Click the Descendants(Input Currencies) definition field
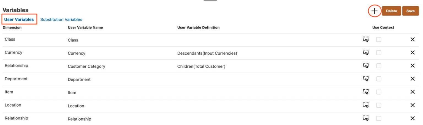 (x=207, y=53)
